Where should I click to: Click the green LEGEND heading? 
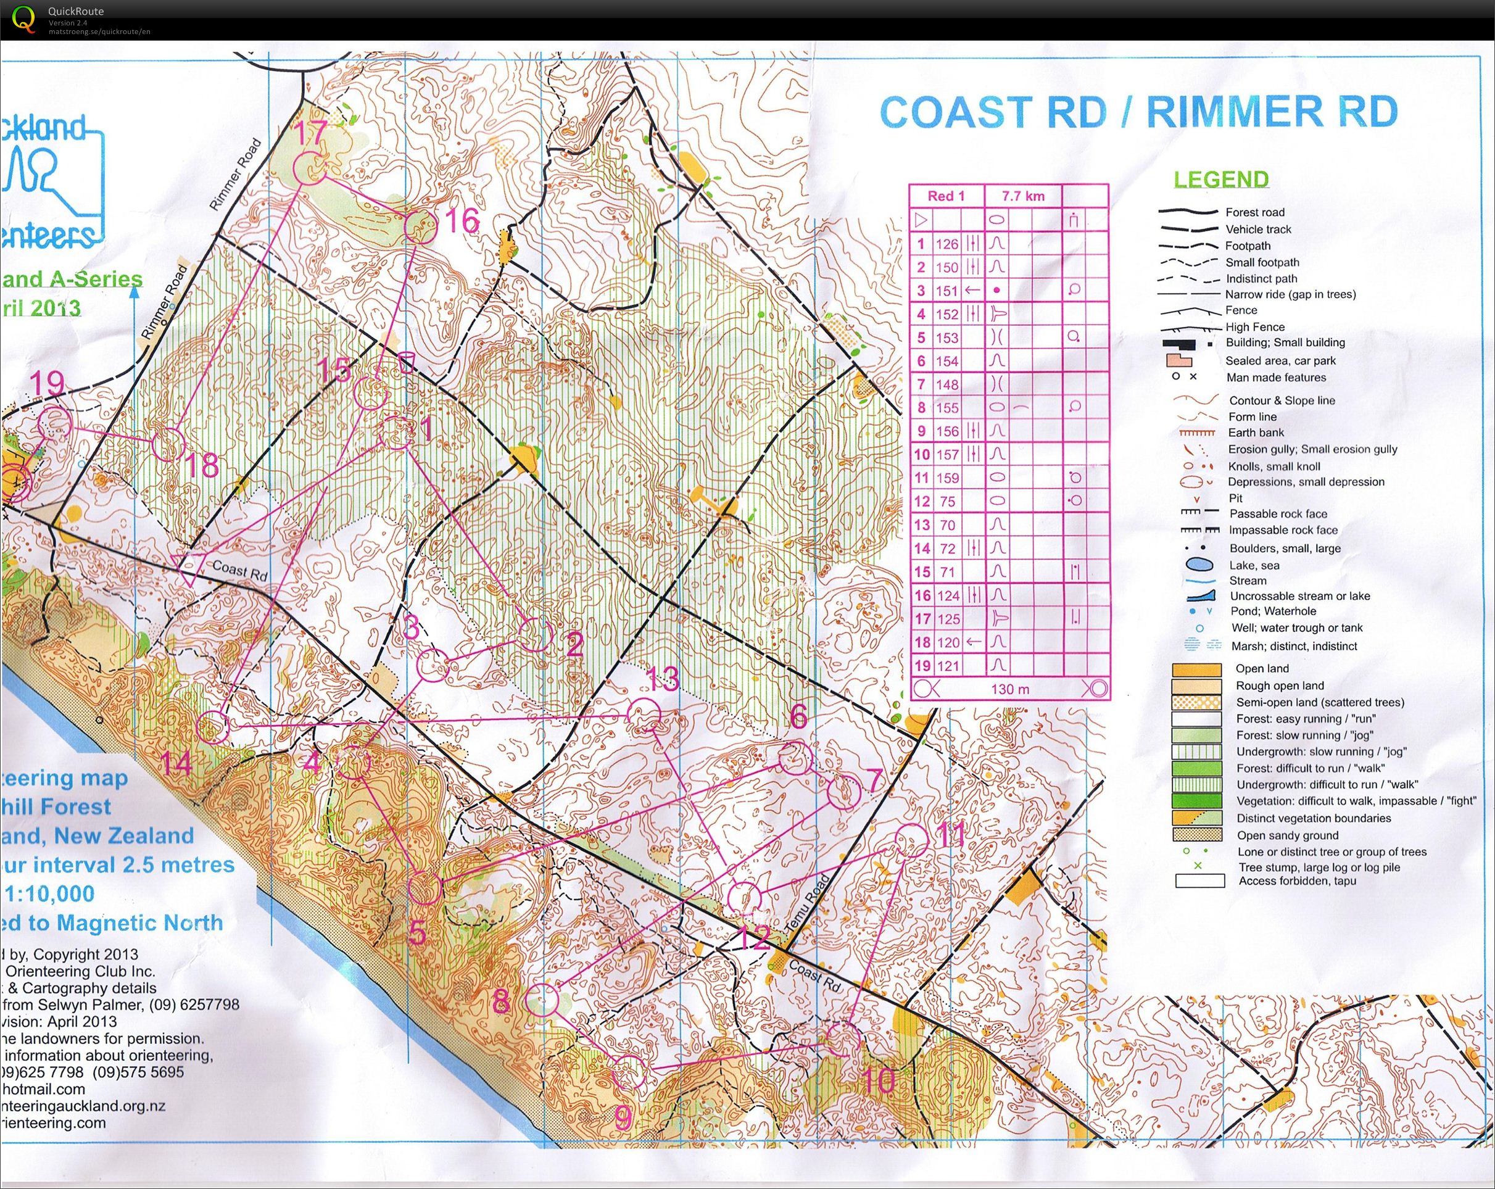tap(1221, 180)
